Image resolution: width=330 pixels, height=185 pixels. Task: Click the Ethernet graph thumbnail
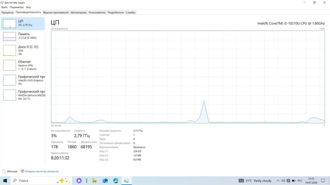click(10, 65)
